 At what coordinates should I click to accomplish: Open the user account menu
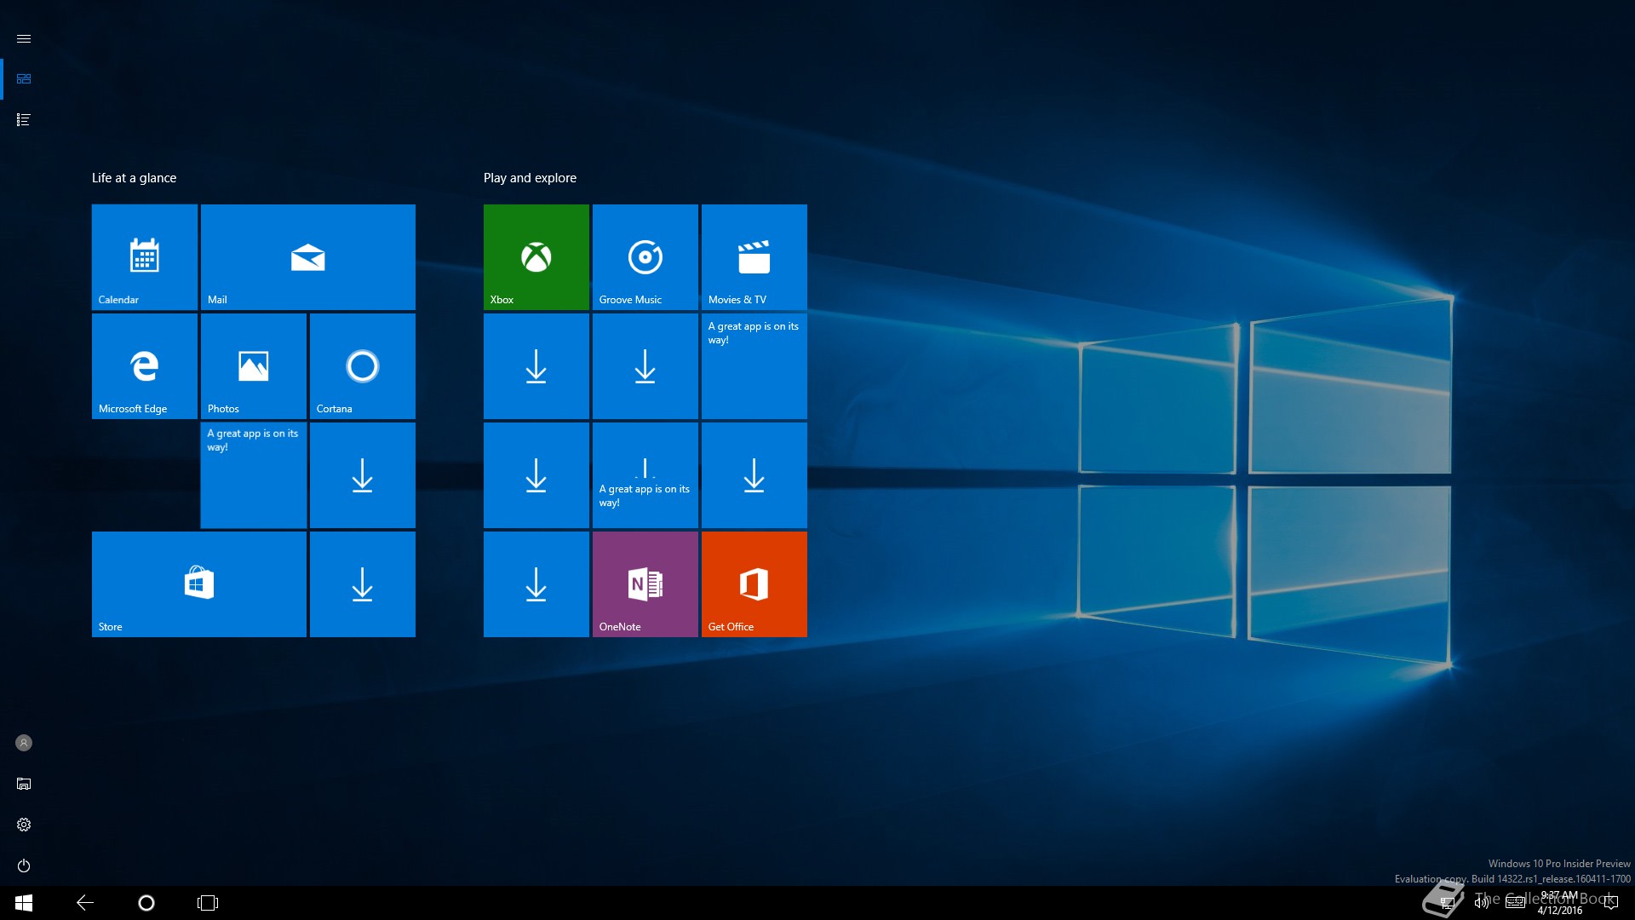pos(24,743)
